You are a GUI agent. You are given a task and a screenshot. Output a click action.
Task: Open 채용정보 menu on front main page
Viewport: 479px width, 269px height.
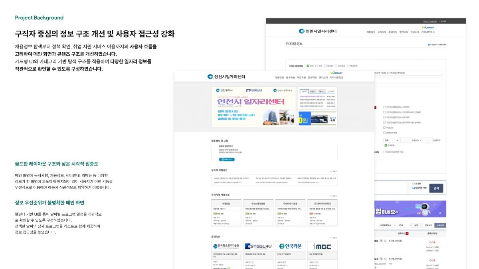(x=279, y=77)
